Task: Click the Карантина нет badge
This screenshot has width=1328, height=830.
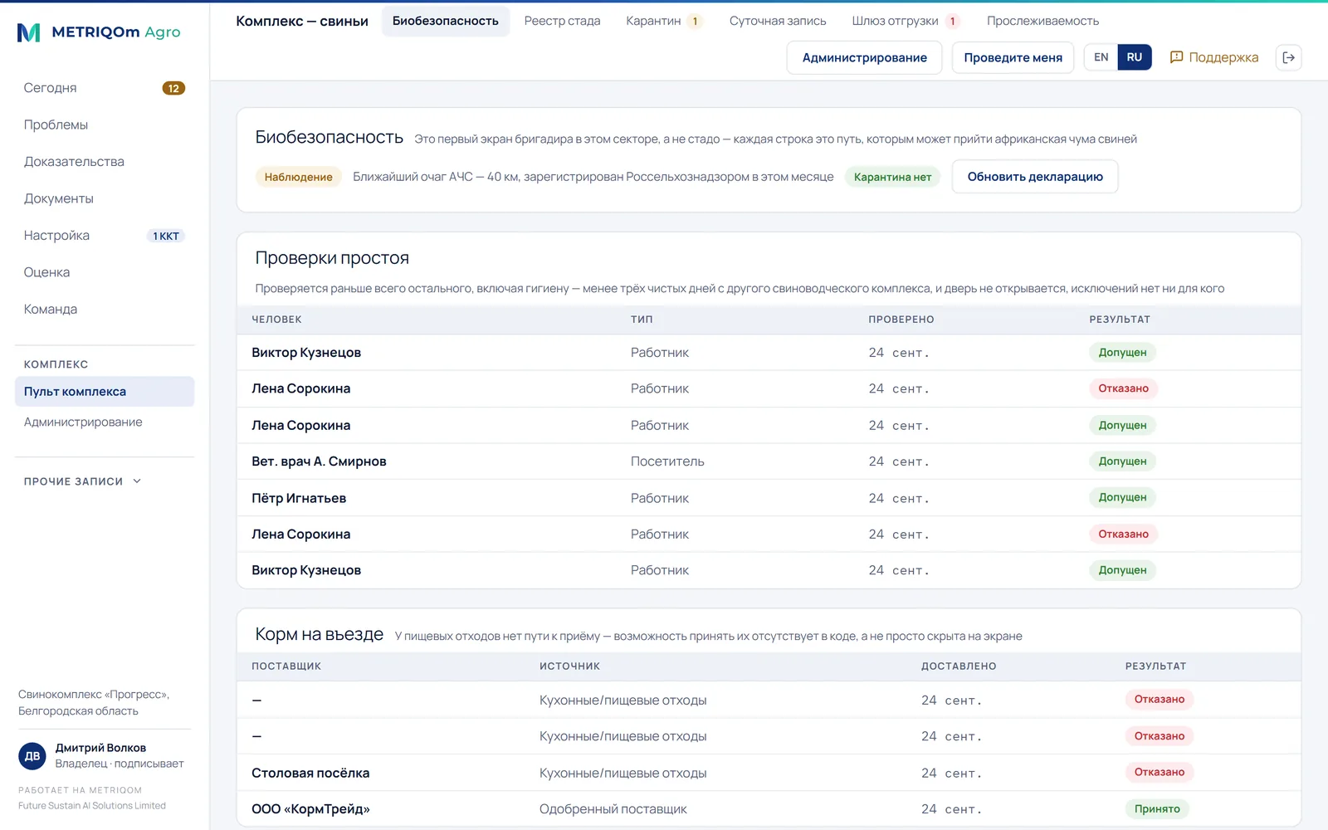Action: point(892,177)
